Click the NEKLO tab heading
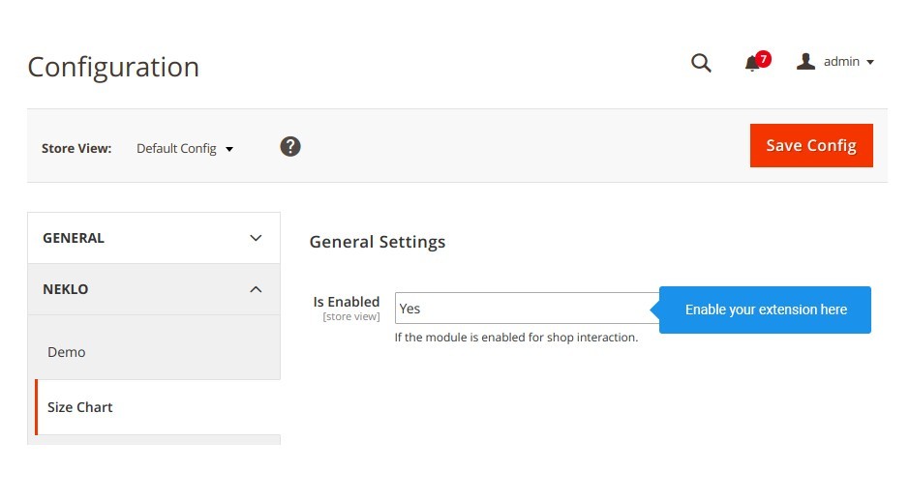The width and height of the screenshot is (910, 501). tap(66, 289)
